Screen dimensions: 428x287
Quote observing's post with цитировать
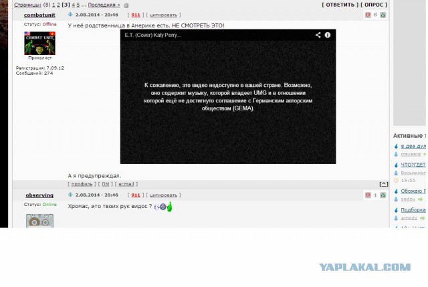click(163, 195)
